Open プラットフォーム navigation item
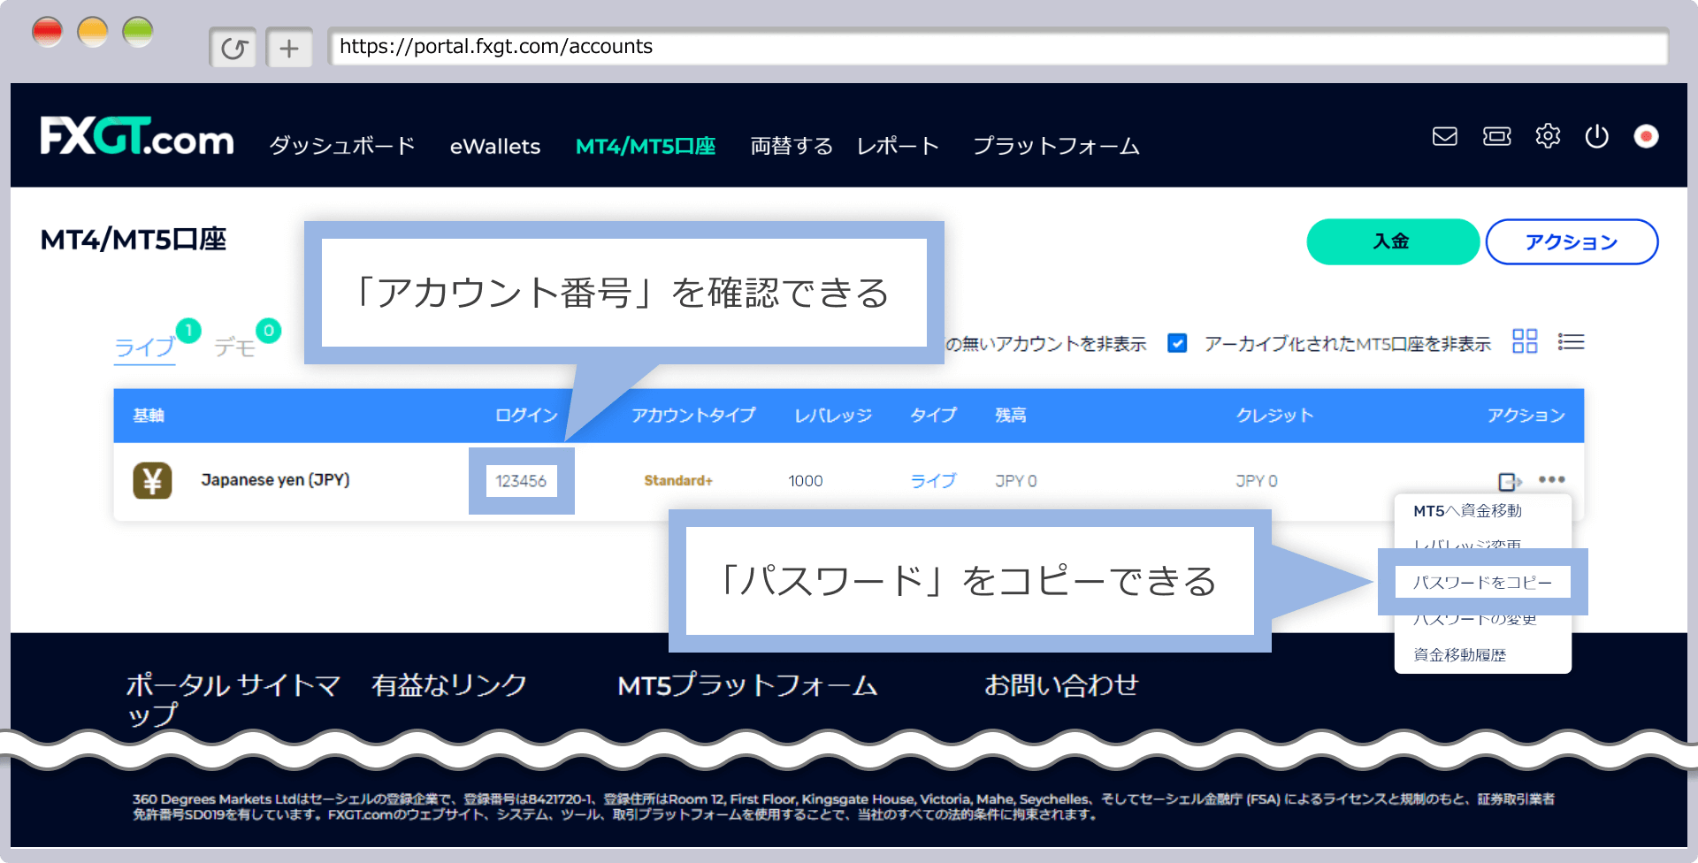The image size is (1698, 863). tap(1056, 146)
